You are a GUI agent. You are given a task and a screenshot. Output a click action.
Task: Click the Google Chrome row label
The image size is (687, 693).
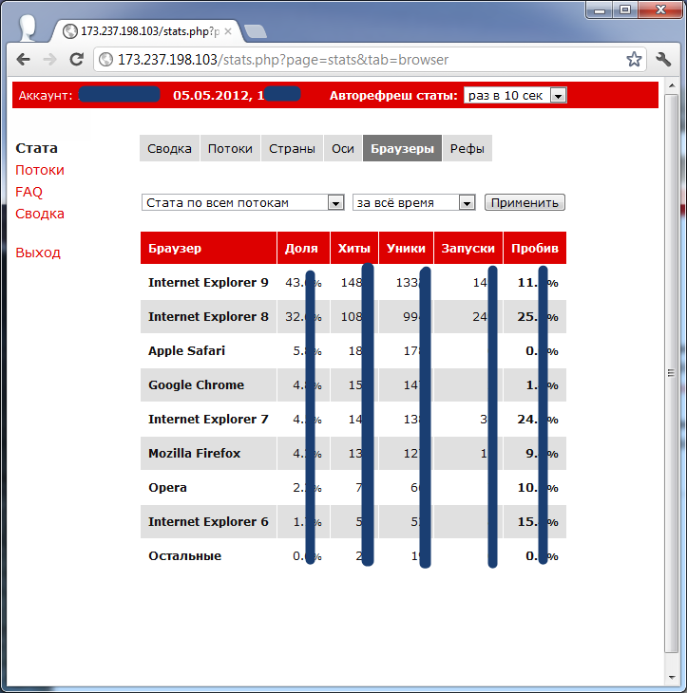pos(196,385)
